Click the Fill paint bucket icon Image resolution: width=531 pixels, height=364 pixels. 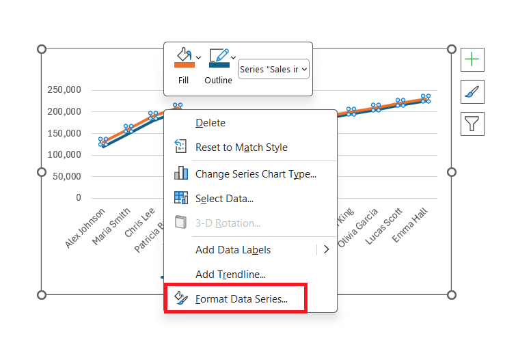pos(185,54)
